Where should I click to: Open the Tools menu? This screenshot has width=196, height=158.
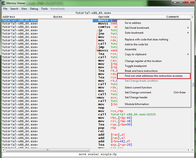click(44, 9)
